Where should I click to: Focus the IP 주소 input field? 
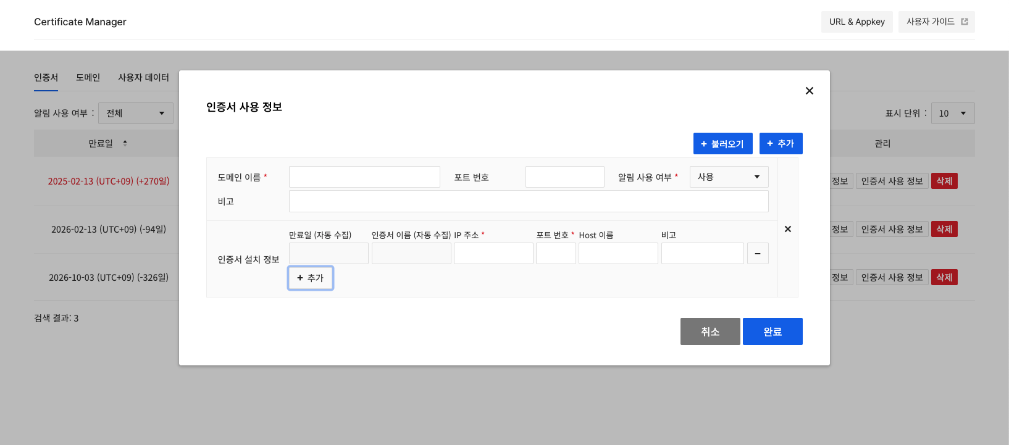point(493,254)
